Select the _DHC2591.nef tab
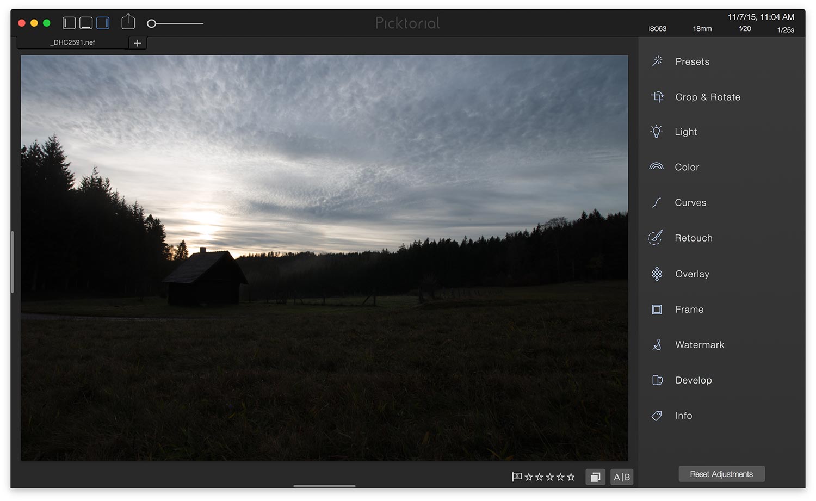Image resolution: width=816 pixels, height=501 pixels. pos(73,42)
